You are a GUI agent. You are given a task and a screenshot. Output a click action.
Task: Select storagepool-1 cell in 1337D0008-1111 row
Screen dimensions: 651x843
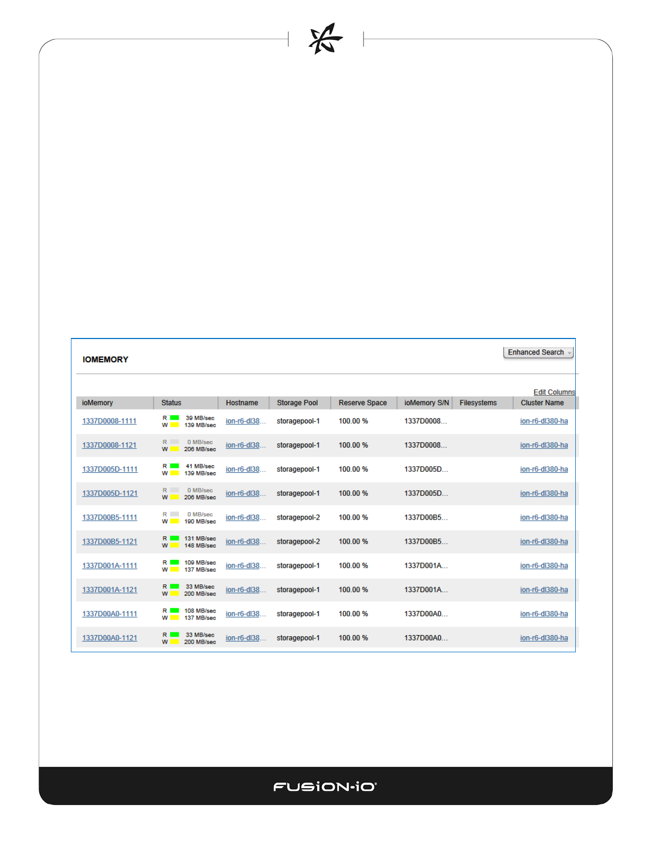coord(298,421)
